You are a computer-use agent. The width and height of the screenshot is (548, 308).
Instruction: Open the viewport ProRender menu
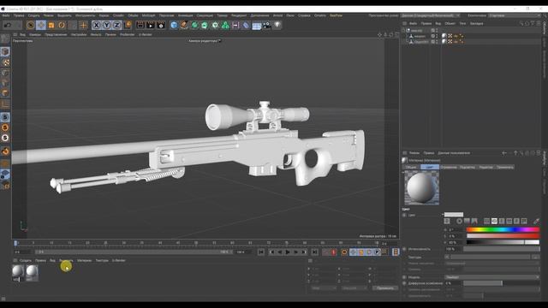point(127,34)
